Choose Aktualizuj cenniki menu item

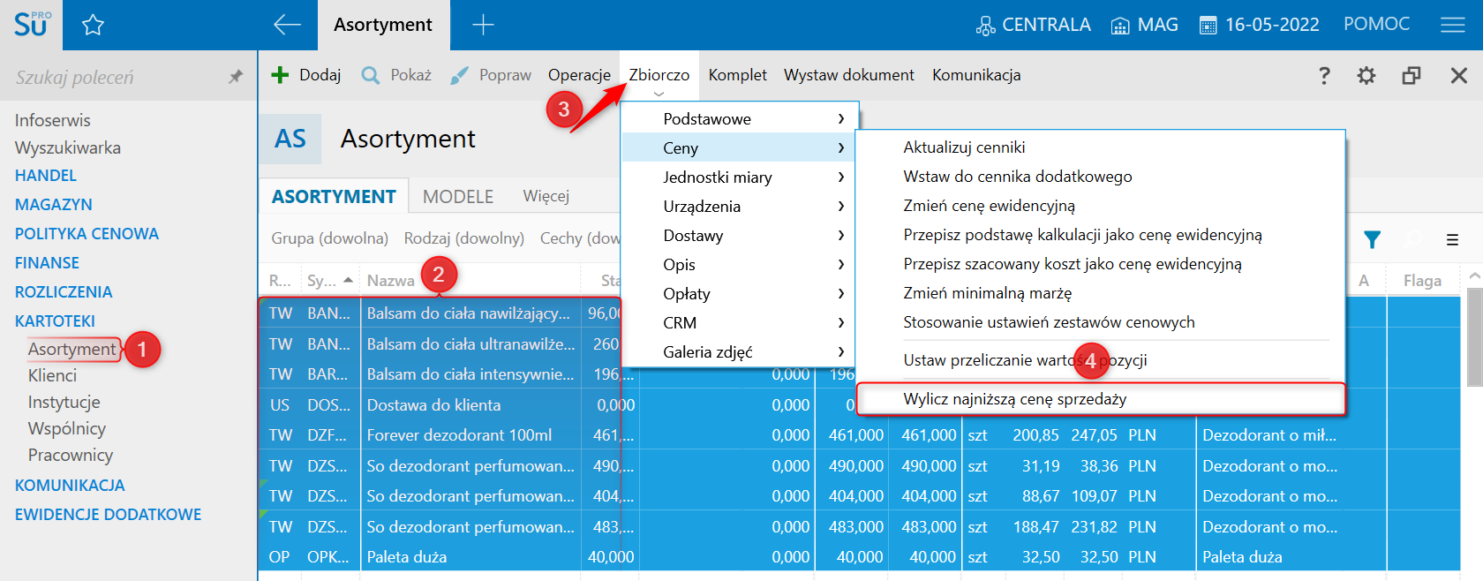964,147
